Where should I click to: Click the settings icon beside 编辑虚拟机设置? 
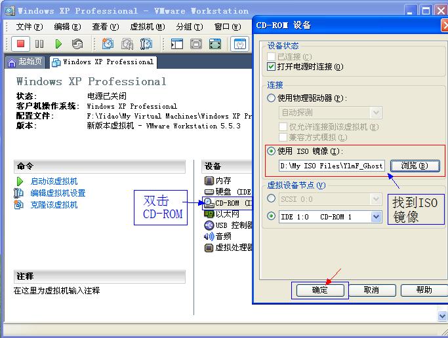coord(19,193)
